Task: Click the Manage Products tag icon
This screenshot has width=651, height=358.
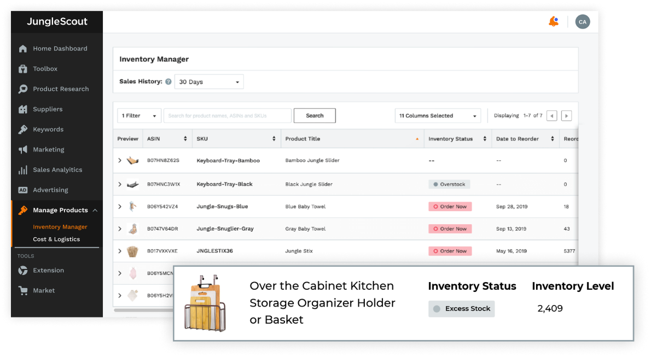Action: point(23,210)
